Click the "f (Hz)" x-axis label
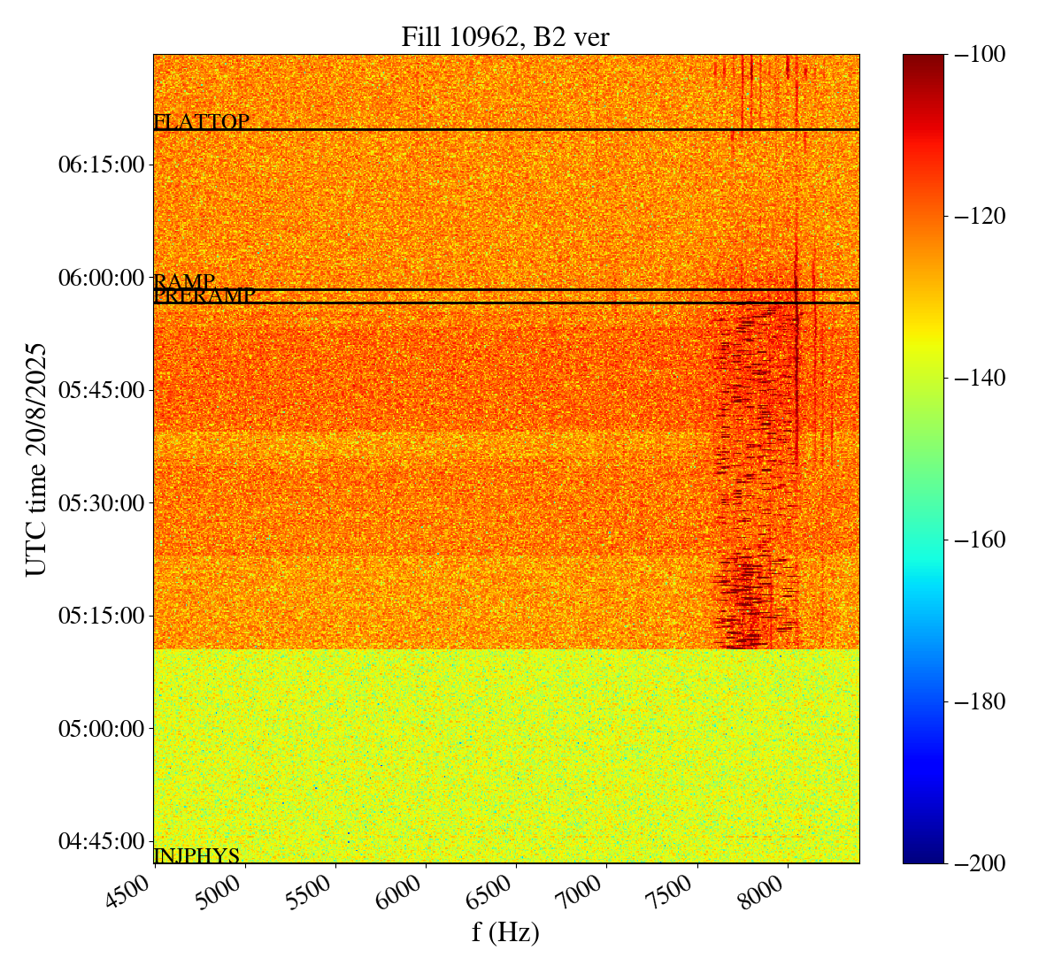Image resolution: width=1062 pixels, height=973 pixels. [x=505, y=932]
